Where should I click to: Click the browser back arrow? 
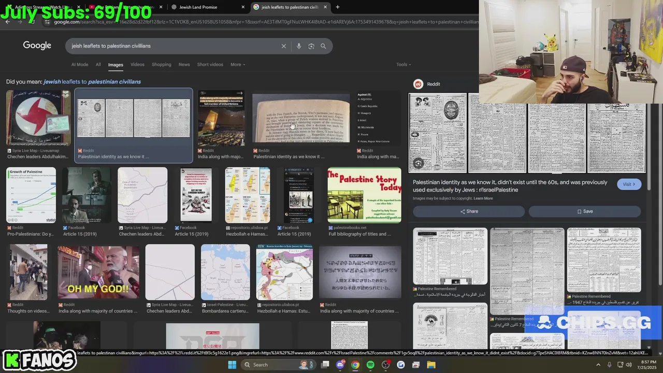click(7, 22)
